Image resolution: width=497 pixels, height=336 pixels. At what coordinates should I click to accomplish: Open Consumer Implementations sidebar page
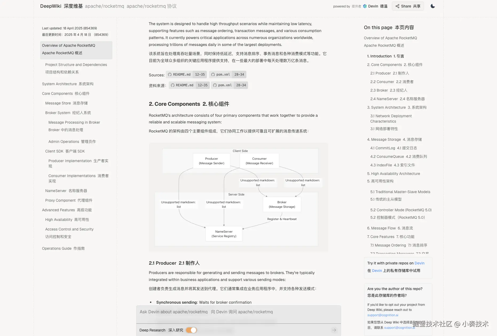point(78,178)
